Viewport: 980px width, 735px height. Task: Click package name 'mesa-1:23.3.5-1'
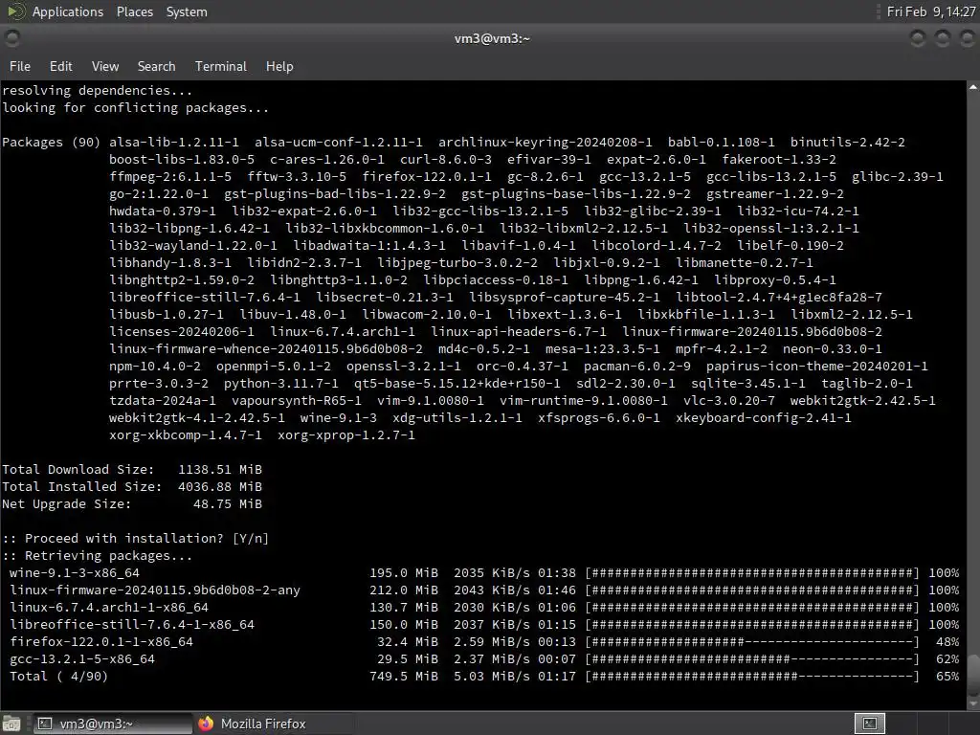point(603,349)
